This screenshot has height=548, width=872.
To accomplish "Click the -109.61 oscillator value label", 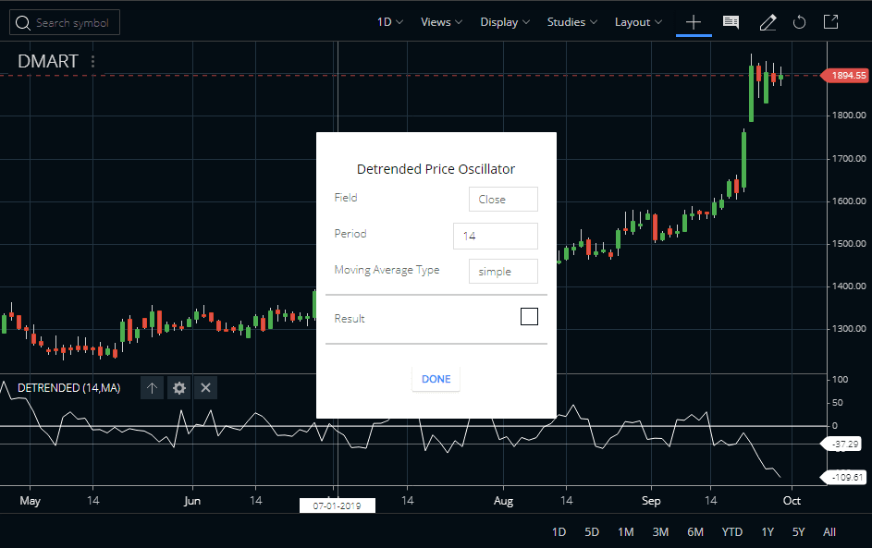I will [x=844, y=477].
